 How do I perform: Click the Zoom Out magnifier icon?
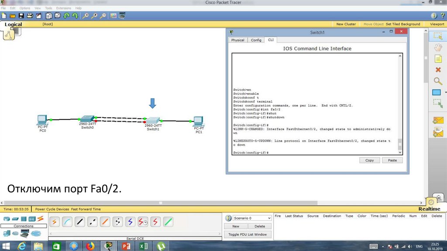tap(103, 16)
